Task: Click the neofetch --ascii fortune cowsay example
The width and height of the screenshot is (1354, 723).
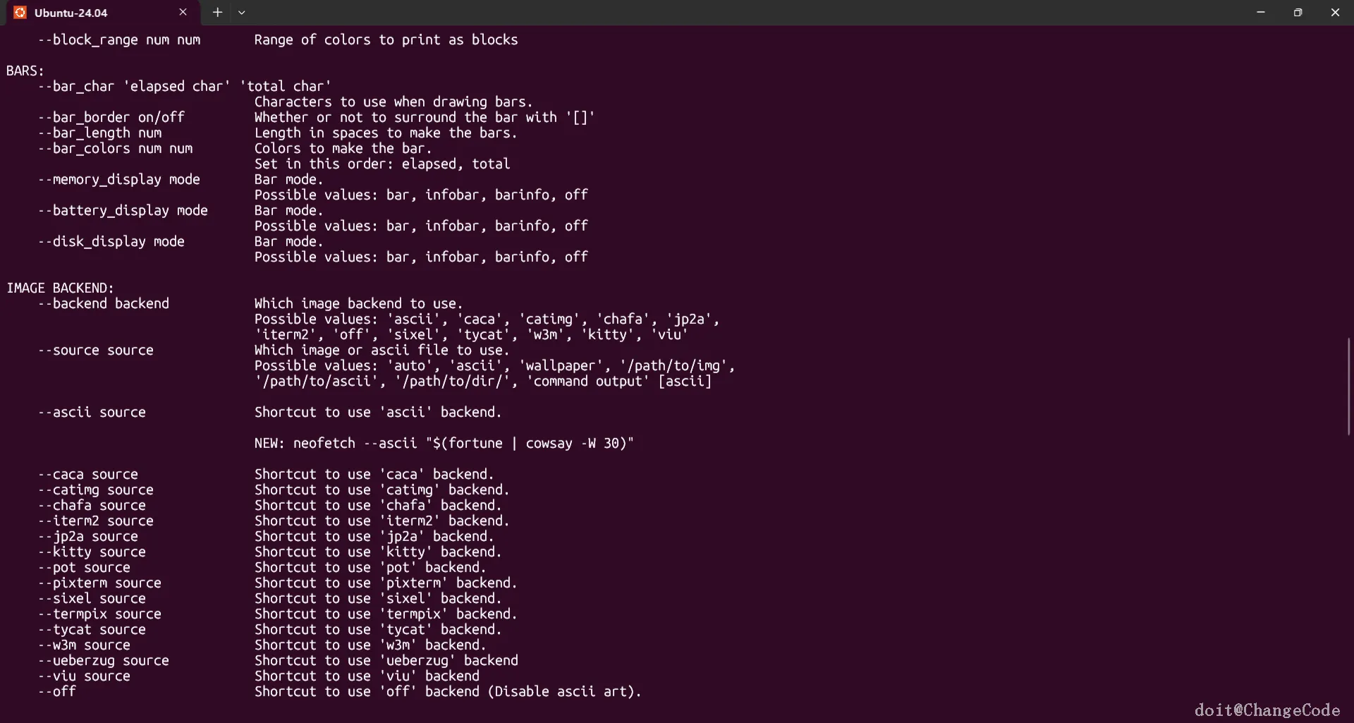Action: pos(444,443)
